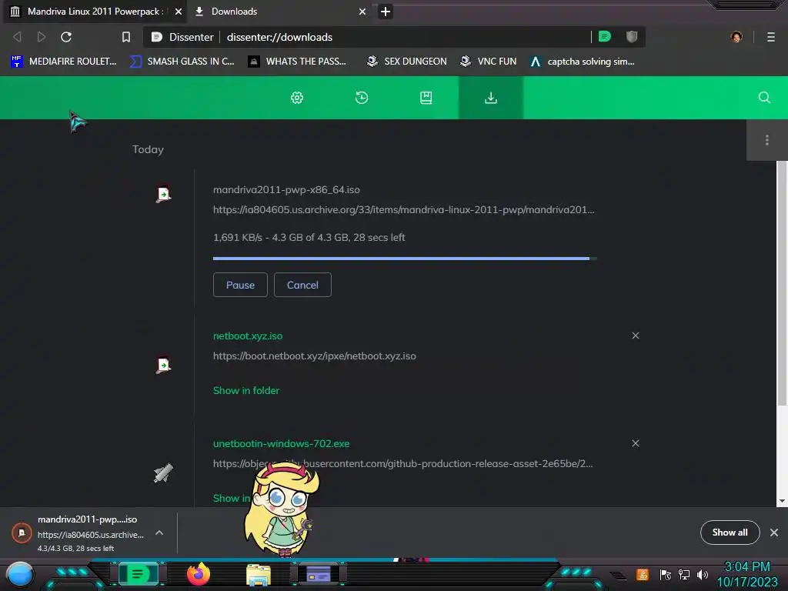Click mandriva2011-pwp....iso in download shelf
This screenshot has width=788, height=591.
(88, 519)
